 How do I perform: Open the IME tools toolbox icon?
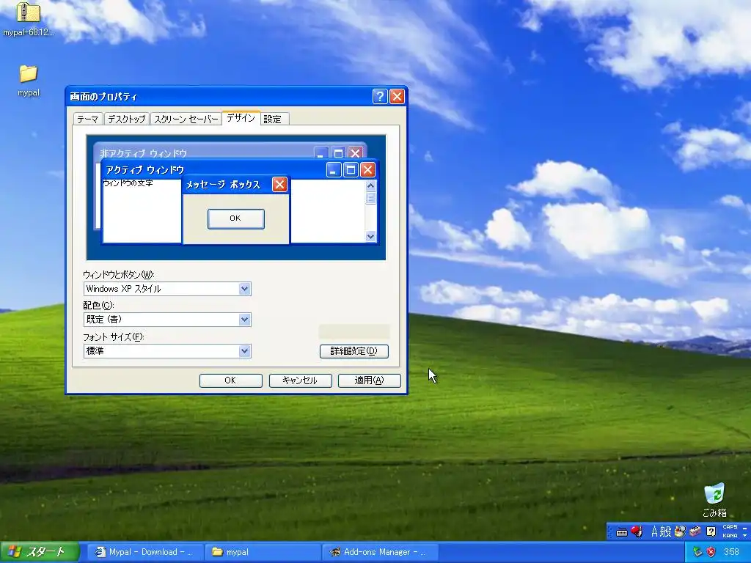(695, 531)
